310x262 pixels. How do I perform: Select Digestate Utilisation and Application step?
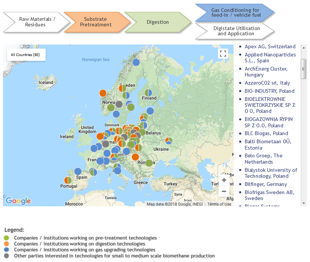(235, 31)
